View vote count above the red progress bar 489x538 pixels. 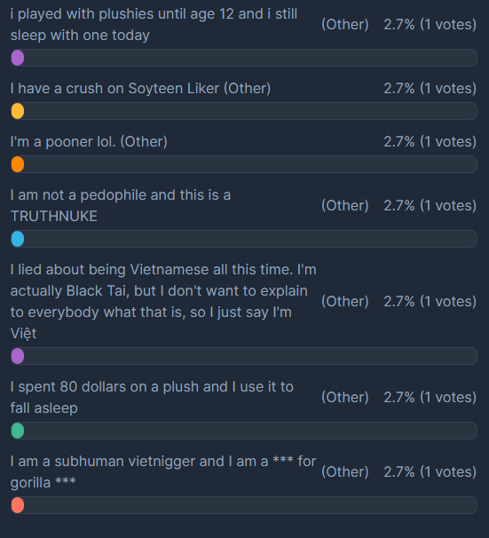[430, 471]
